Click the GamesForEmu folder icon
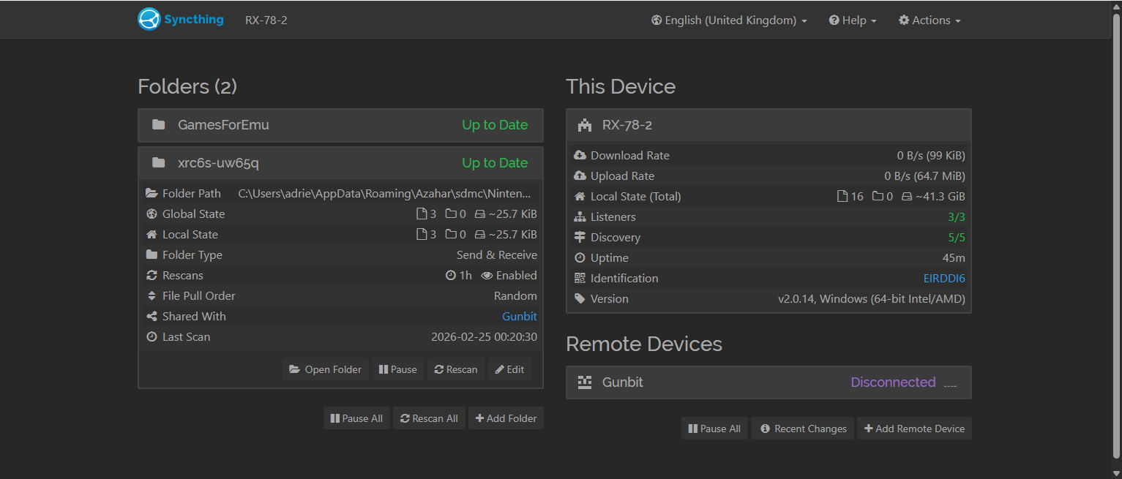The width and height of the screenshot is (1122, 479). coord(158,125)
